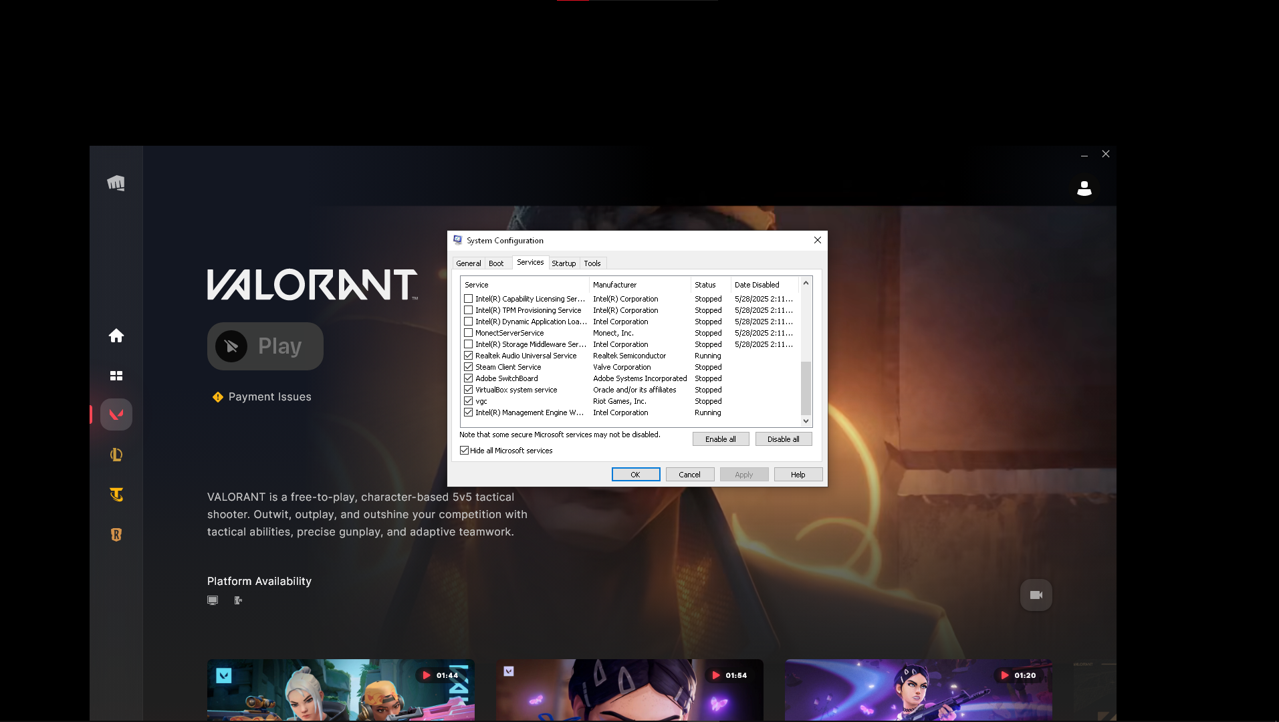
Task: Uncheck VirtualBox system service checkbox
Action: pyautogui.click(x=469, y=390)
